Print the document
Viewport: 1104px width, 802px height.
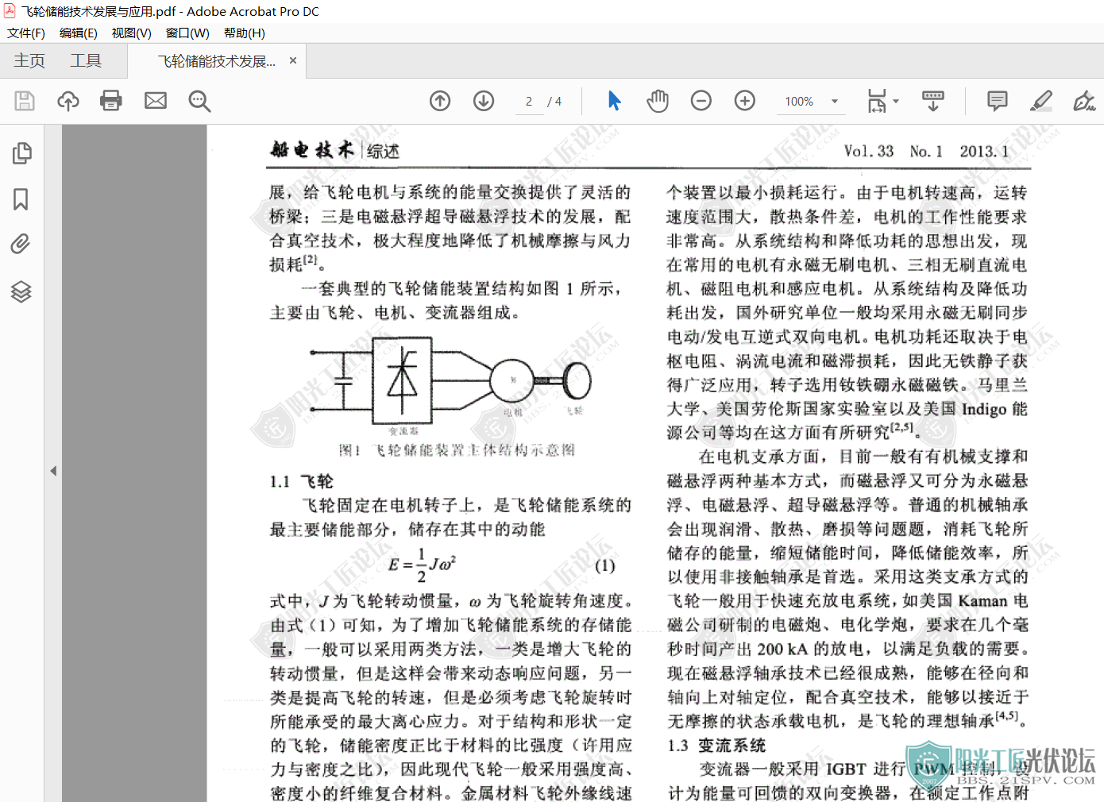111,101
